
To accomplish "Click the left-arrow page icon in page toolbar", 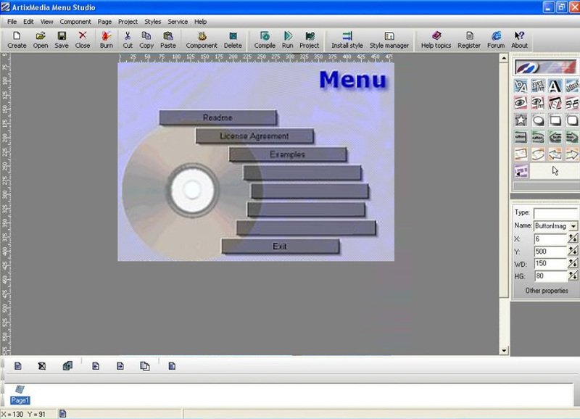I will [x=96, y=366].
